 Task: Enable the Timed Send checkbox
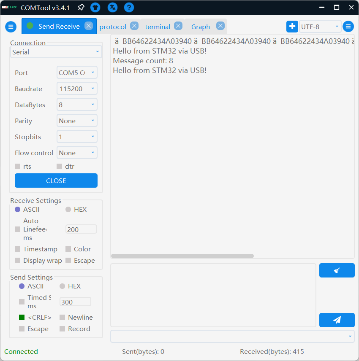pos(22,302)
